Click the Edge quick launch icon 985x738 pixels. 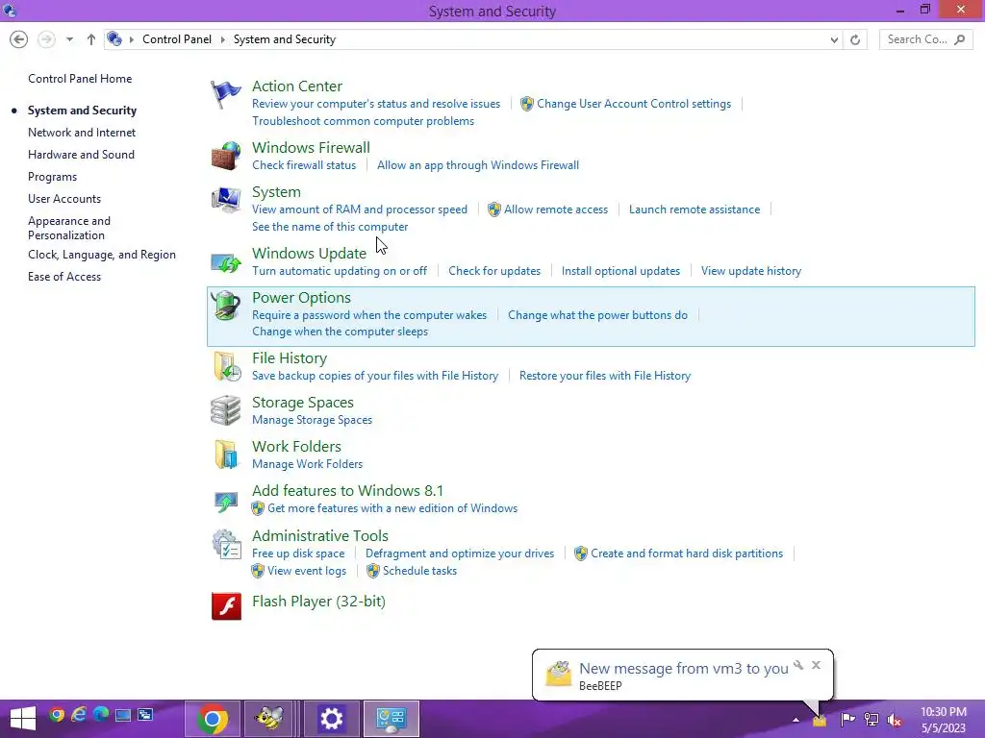(100, 715)
